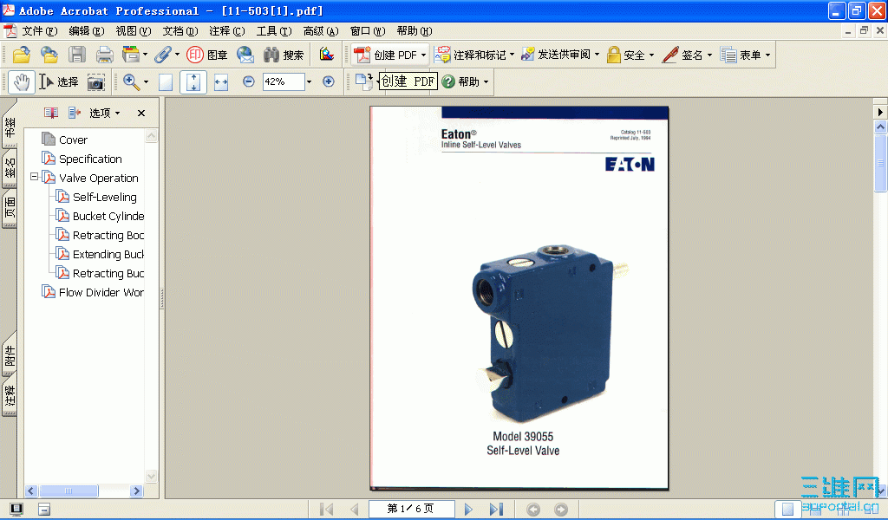Close the bookmarks navigation panel
The image size is (888, 520).
(141, 114)
